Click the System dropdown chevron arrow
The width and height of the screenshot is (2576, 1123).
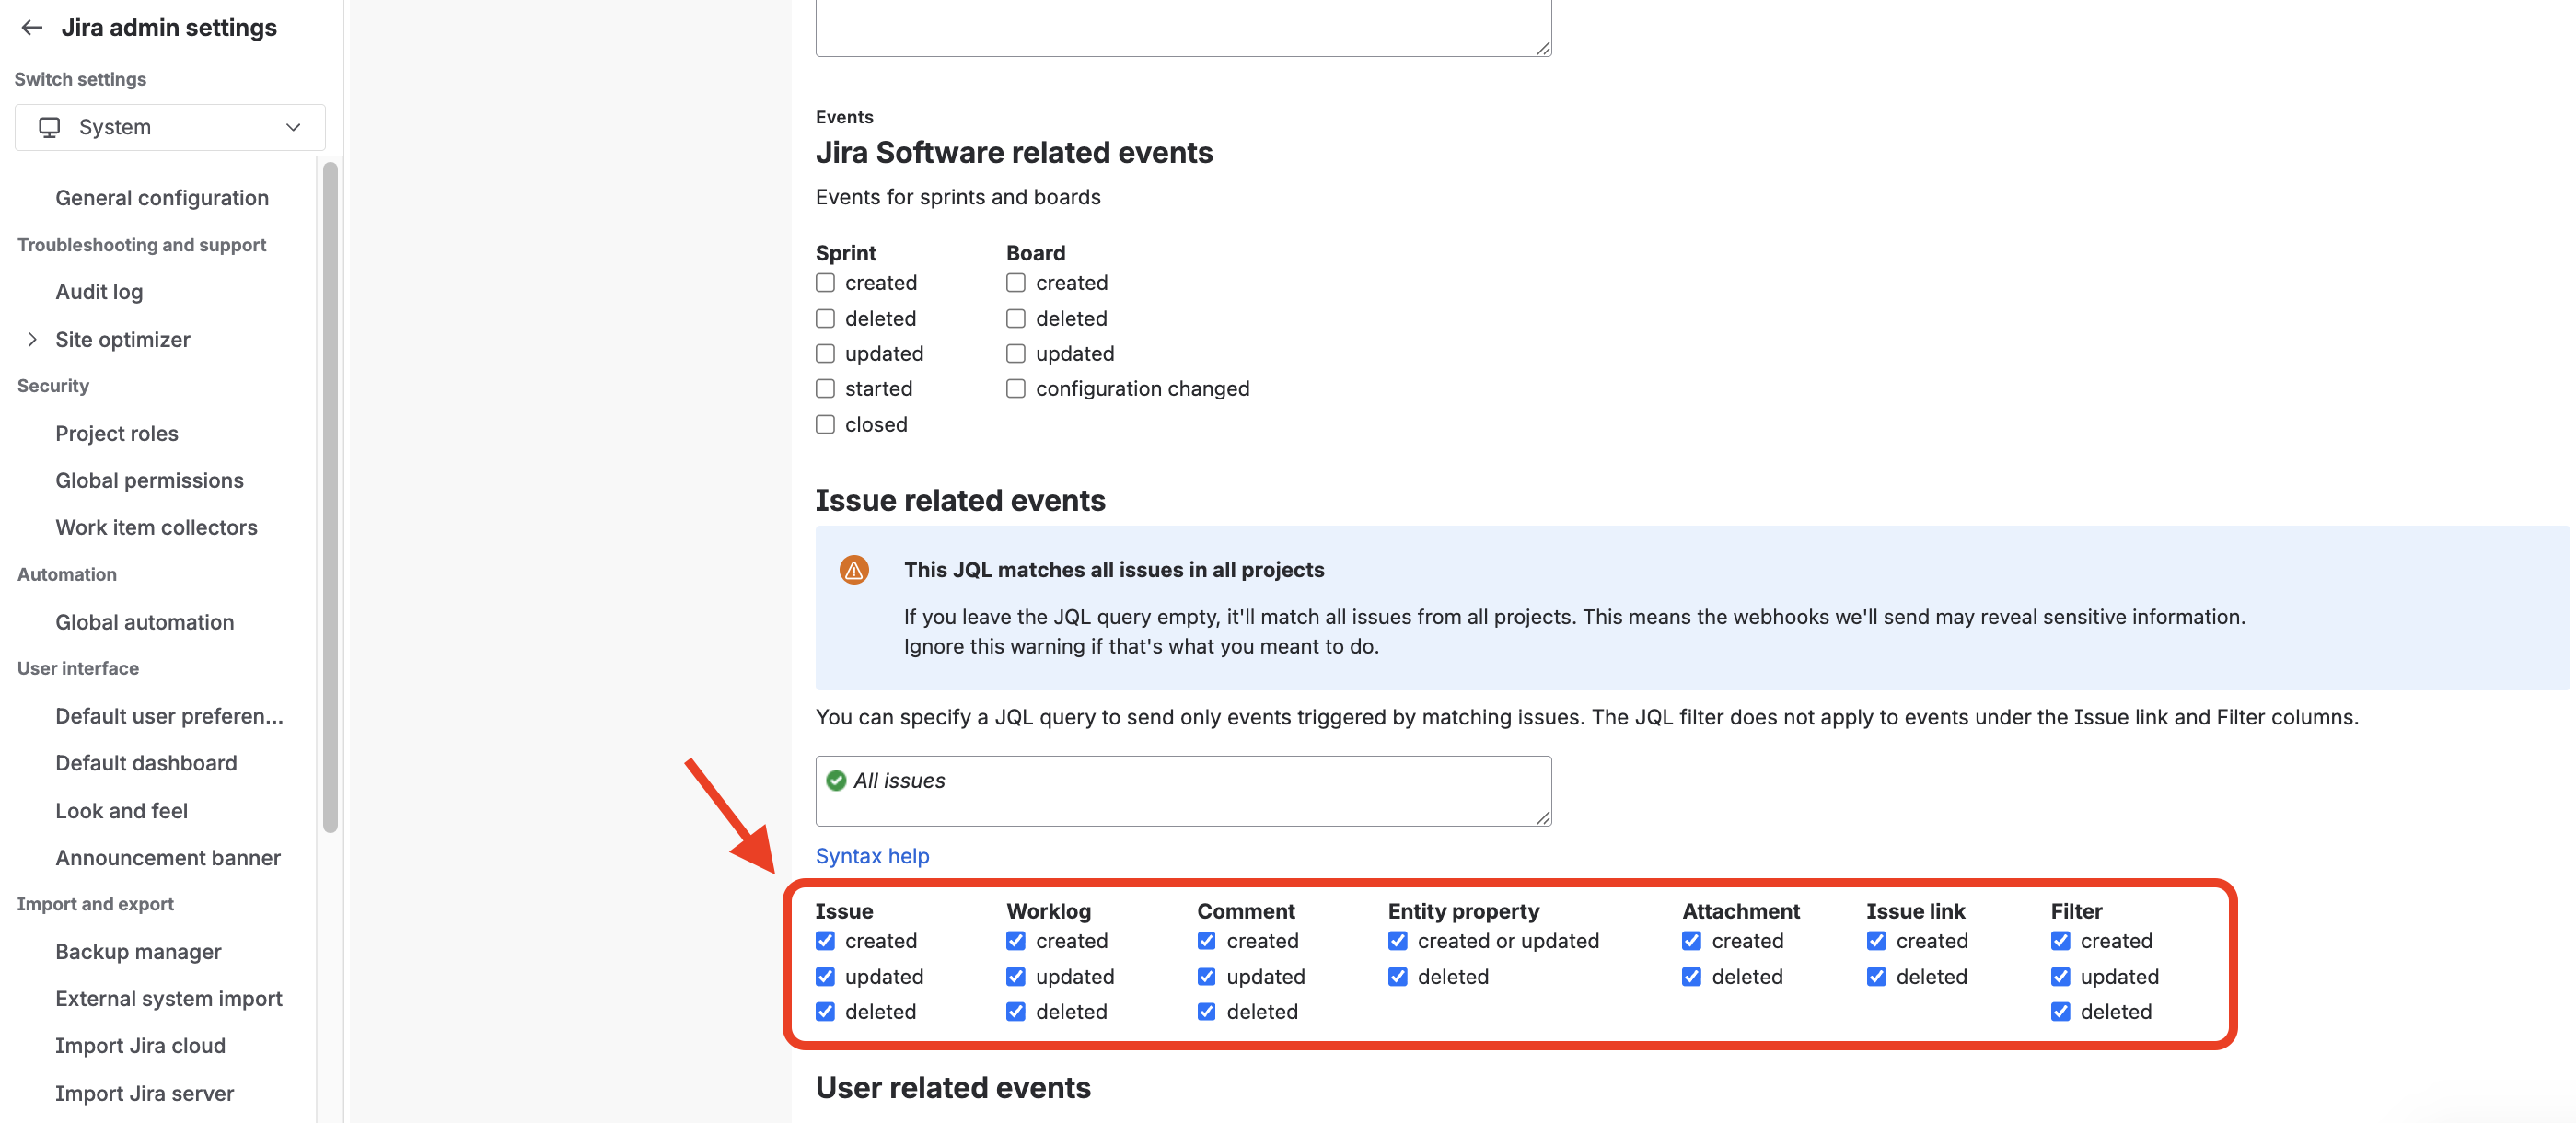[293, 127]
